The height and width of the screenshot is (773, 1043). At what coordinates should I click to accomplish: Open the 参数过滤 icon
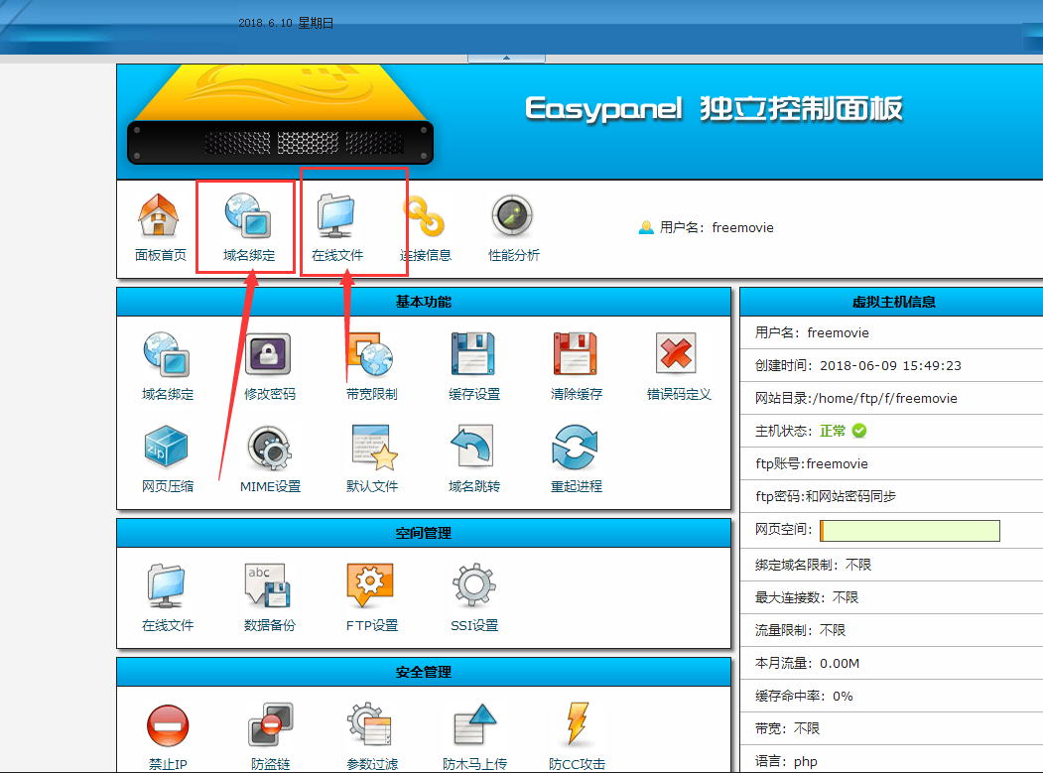pos(371,725)
